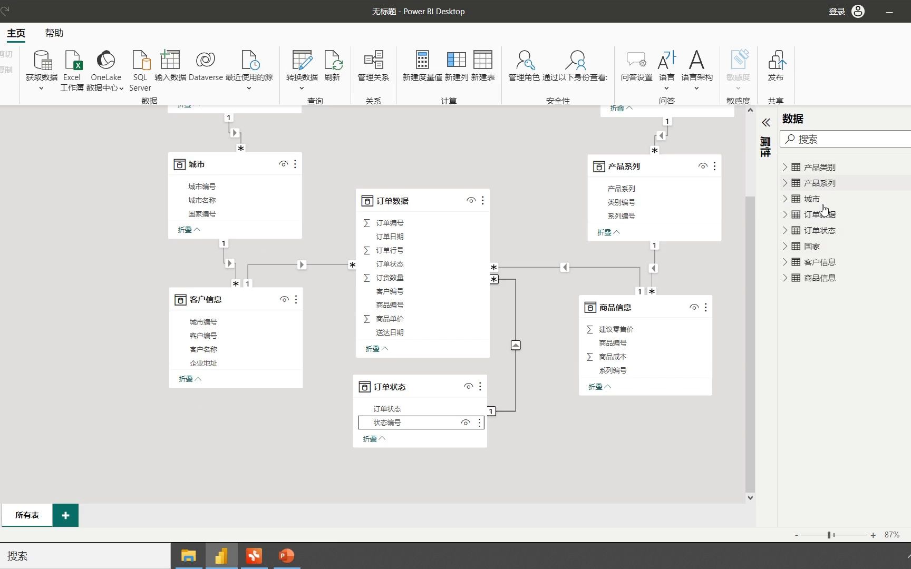Toggle visibility of 客户信息 table
The height and width of the screenshot is (569, 911).
[x=285, y=299]
